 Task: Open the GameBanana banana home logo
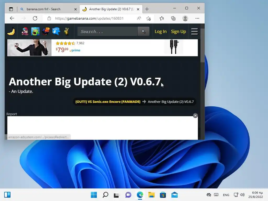point(11,31)
